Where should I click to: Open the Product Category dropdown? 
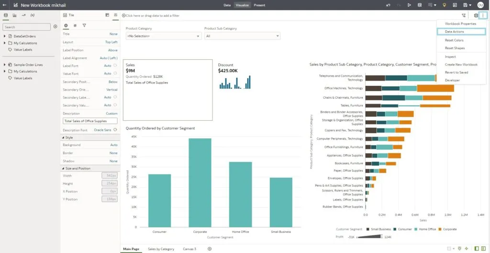(163, 36)
